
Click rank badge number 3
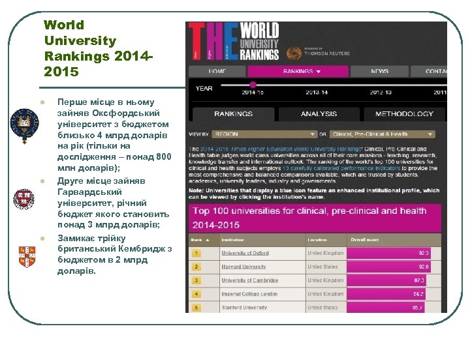[x=196, y=280]
